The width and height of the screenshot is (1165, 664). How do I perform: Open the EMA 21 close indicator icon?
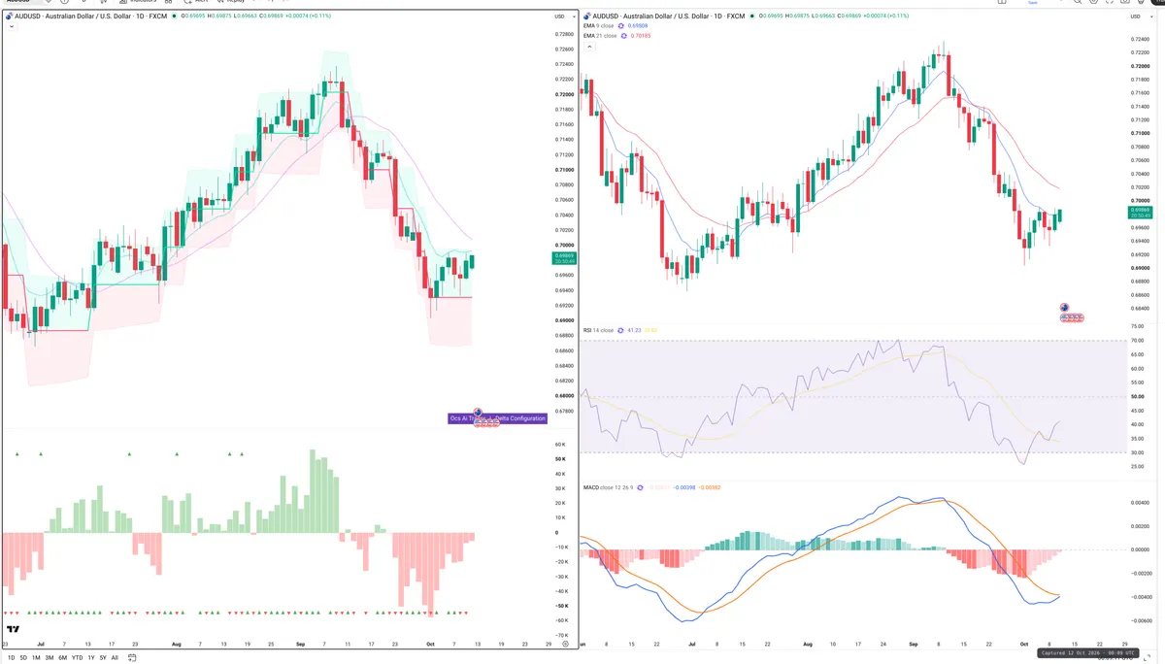click(x=623, y=36)
